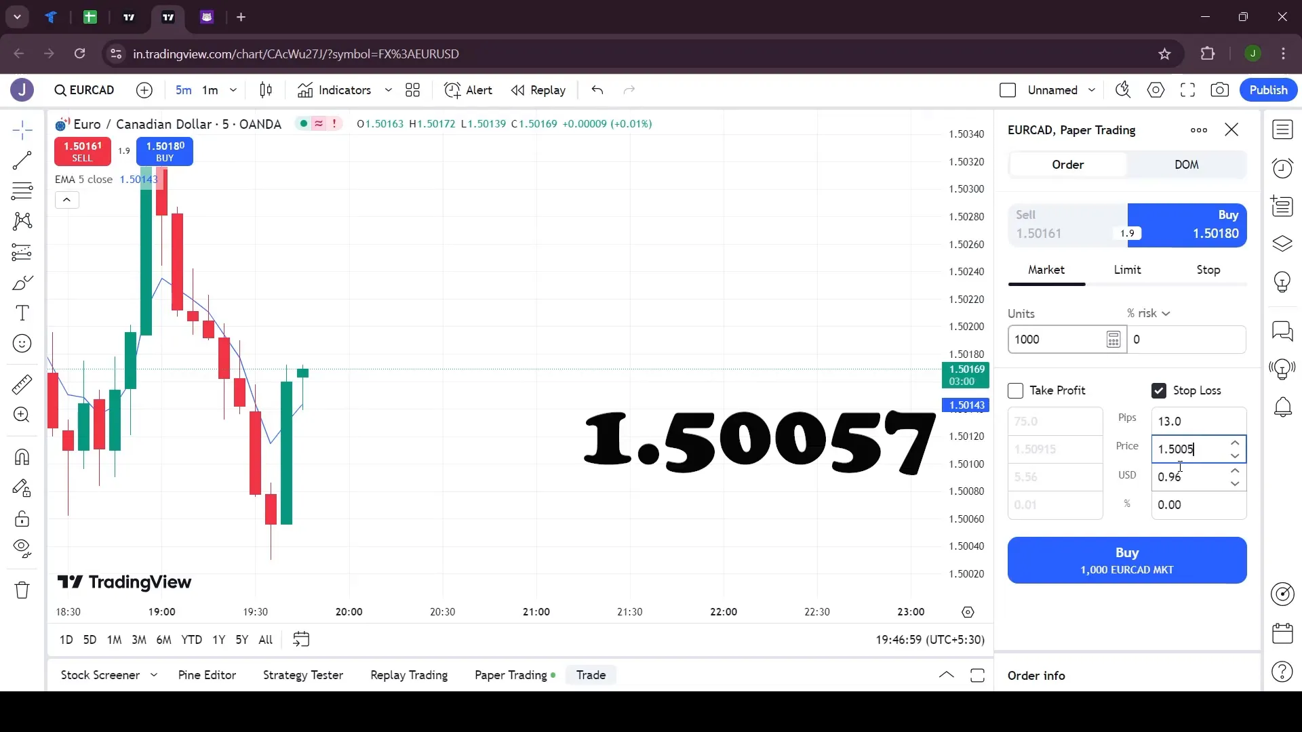Click the Layout/template selector icon

click(x=412, y=89)
